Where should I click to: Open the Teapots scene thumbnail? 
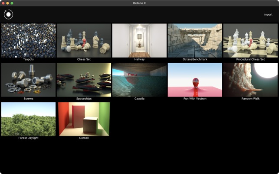pyautogui.click(x=28, y=41)
